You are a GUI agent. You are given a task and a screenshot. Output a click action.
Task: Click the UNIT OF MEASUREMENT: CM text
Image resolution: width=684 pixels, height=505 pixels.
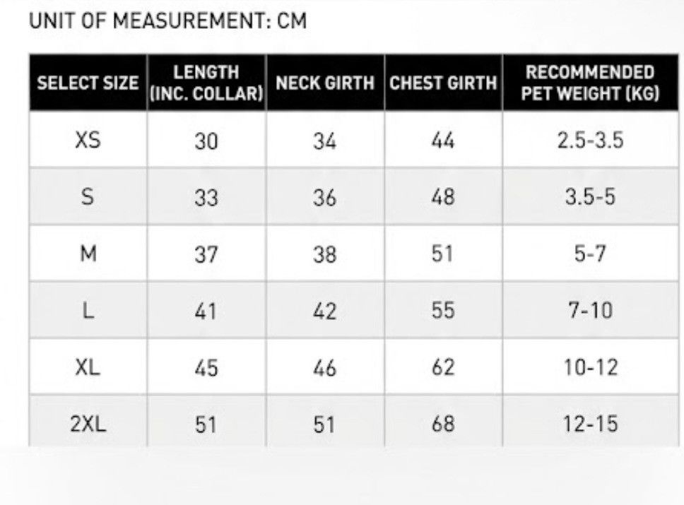168,21
